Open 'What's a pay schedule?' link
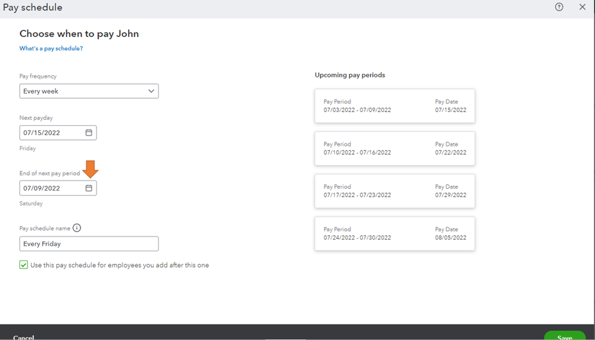 click(x=51, y=49)
